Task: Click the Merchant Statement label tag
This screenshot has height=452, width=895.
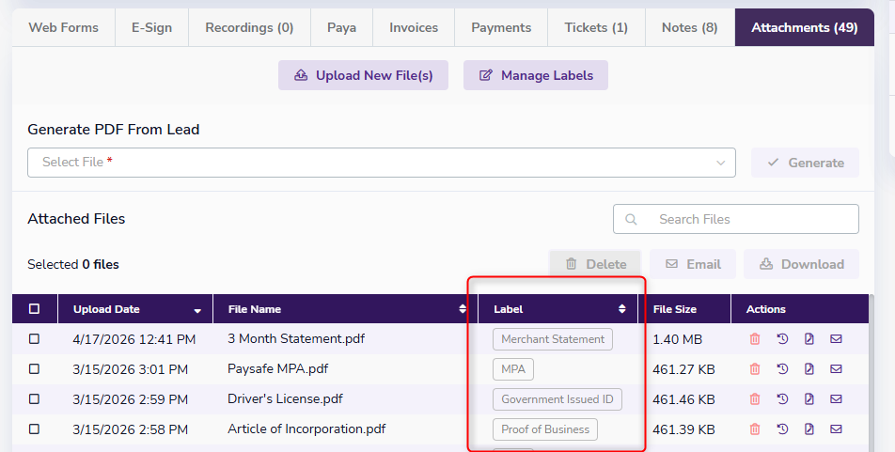Action: [553, 339]
